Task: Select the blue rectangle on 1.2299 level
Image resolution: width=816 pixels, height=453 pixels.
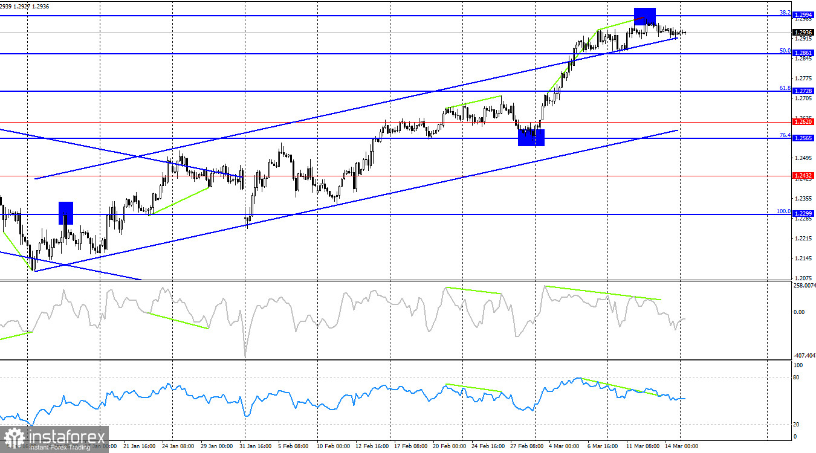Action: 66,213
